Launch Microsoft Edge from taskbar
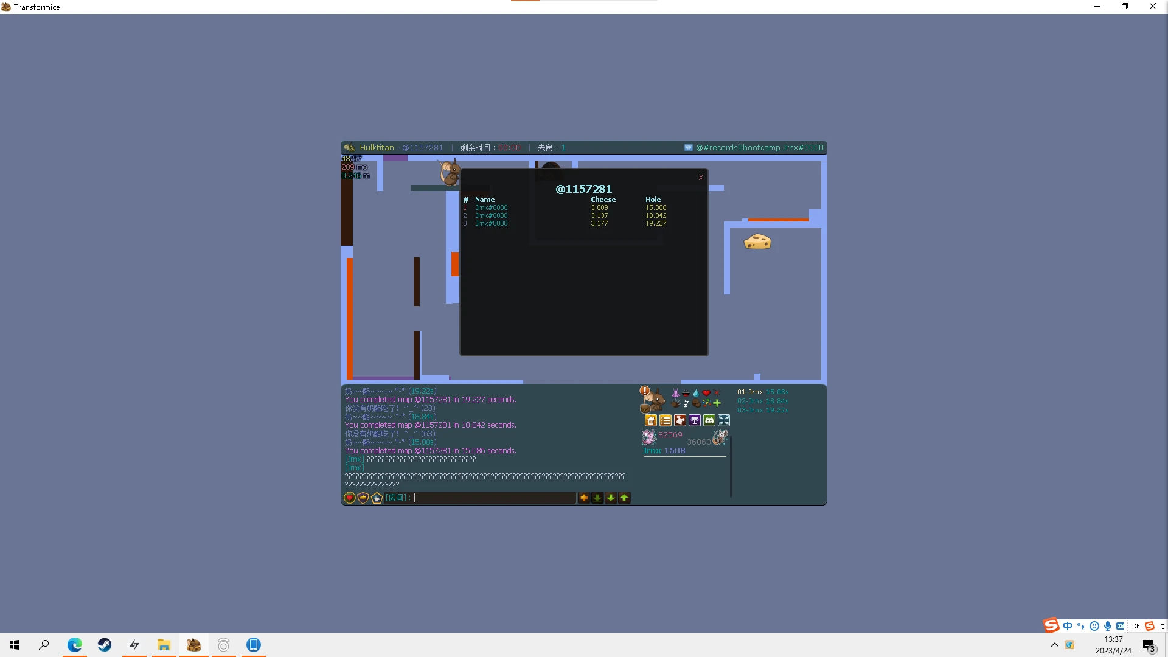The height and width of the screenshot is (657, 1168). [74, 645]
